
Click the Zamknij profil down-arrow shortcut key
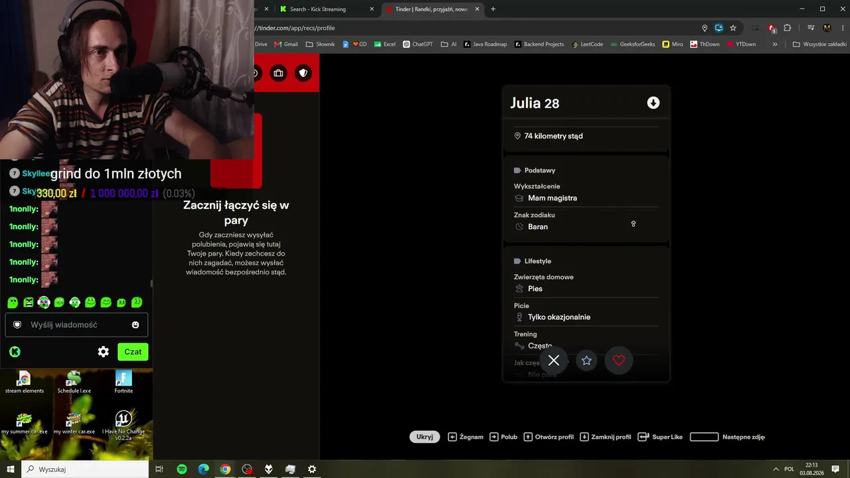click(584, 437)
